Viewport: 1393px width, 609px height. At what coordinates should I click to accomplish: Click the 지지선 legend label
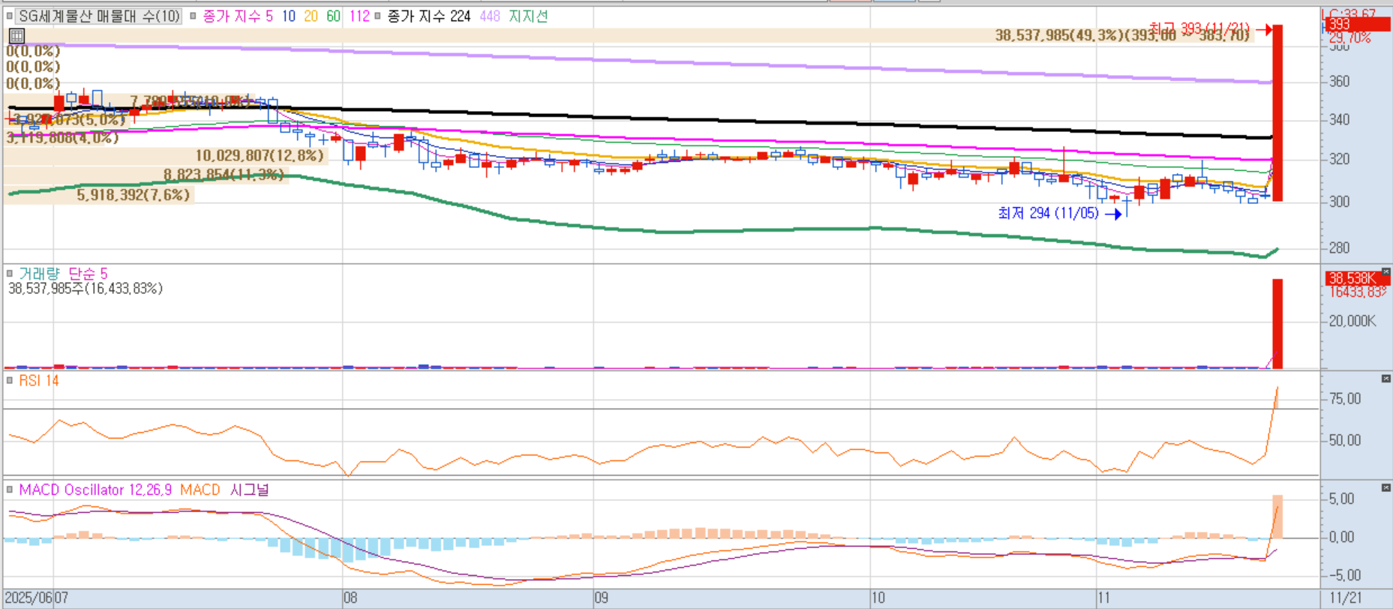528,16
